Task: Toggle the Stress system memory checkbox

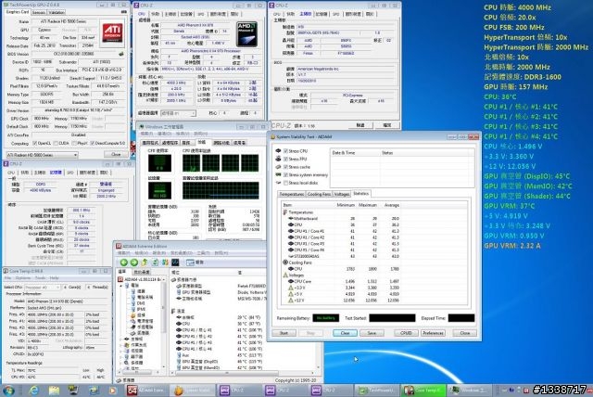Action: (x=286, y=174)
